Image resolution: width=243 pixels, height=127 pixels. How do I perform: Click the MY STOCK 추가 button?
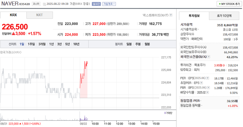tap(229, 4)
